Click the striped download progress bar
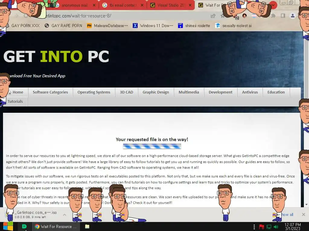Image resolution: width=309 pixels, height=231 pixels. 152,146
